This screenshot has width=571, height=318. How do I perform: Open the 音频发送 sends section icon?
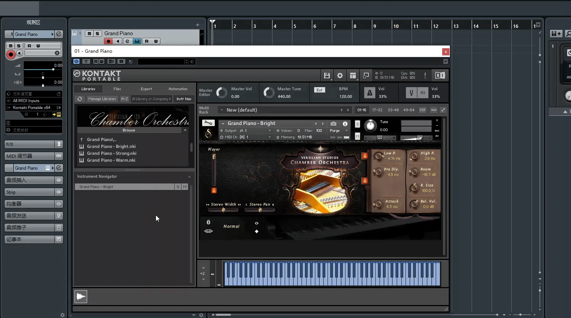tap(59, 216)
